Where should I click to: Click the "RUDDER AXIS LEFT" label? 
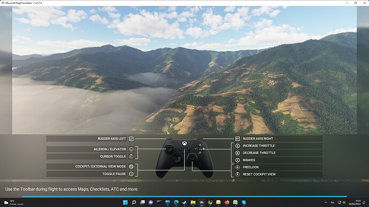click(x=112, y=139)
